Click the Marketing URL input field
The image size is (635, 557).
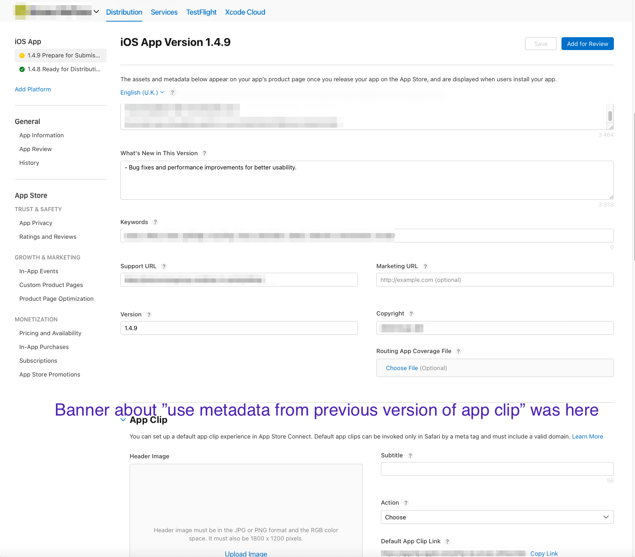pyautogui.click(x=494, y=280)
